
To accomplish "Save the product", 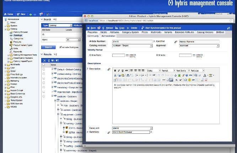I will [x=92, y=28].
